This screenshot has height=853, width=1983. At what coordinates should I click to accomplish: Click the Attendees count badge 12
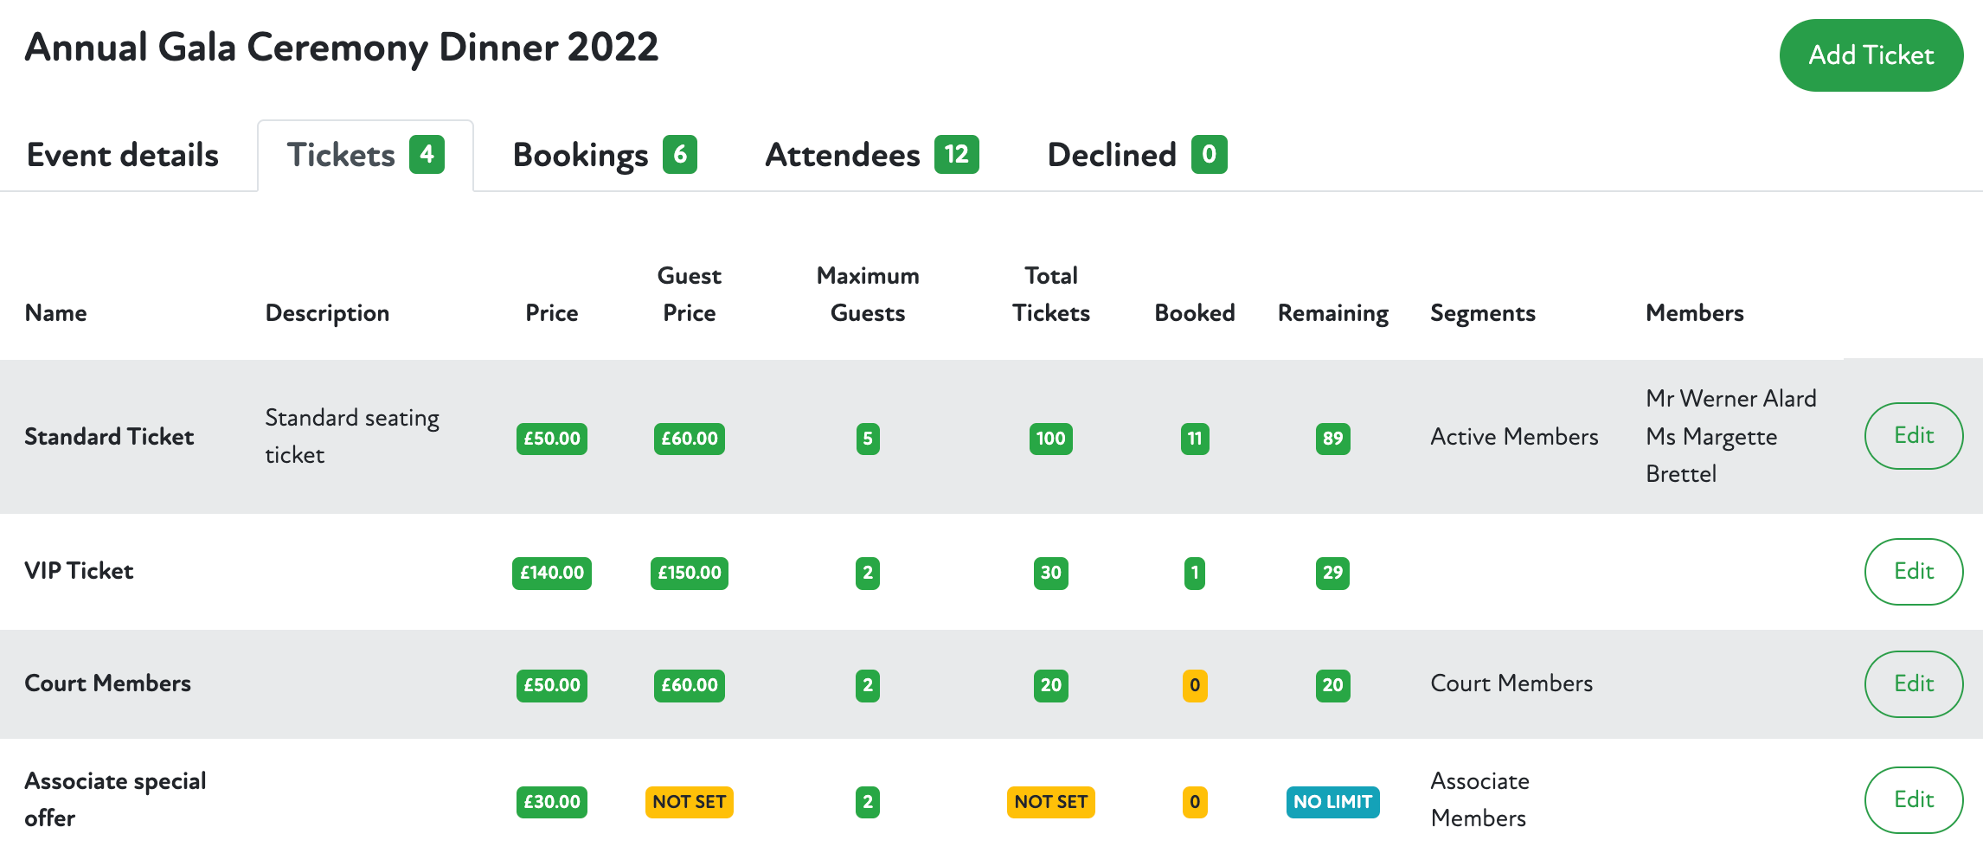point(956,155)
